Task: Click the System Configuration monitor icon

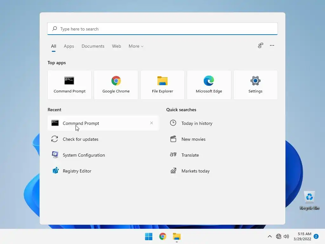Action: 55,155
